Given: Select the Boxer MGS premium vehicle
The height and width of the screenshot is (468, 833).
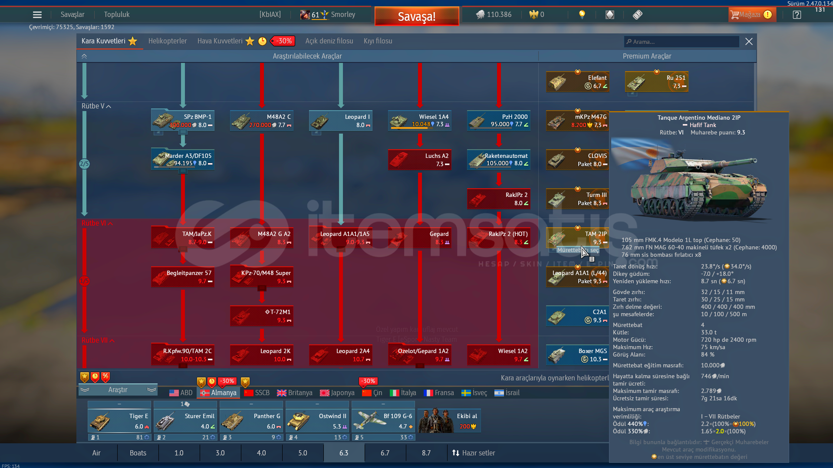Looking at the screenshot, I should click(578, 355).
